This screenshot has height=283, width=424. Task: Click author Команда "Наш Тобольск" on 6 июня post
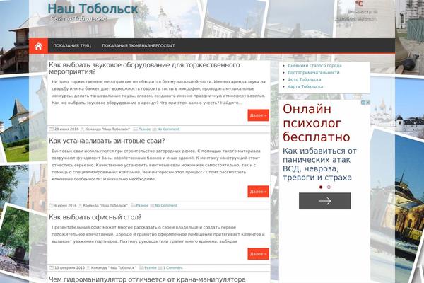coord(105,206)
